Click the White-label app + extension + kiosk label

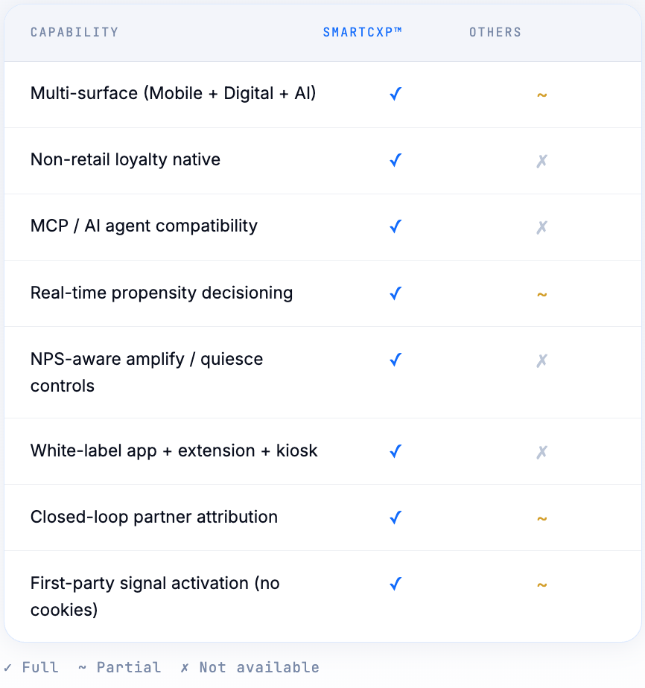(x=174, y=451)
